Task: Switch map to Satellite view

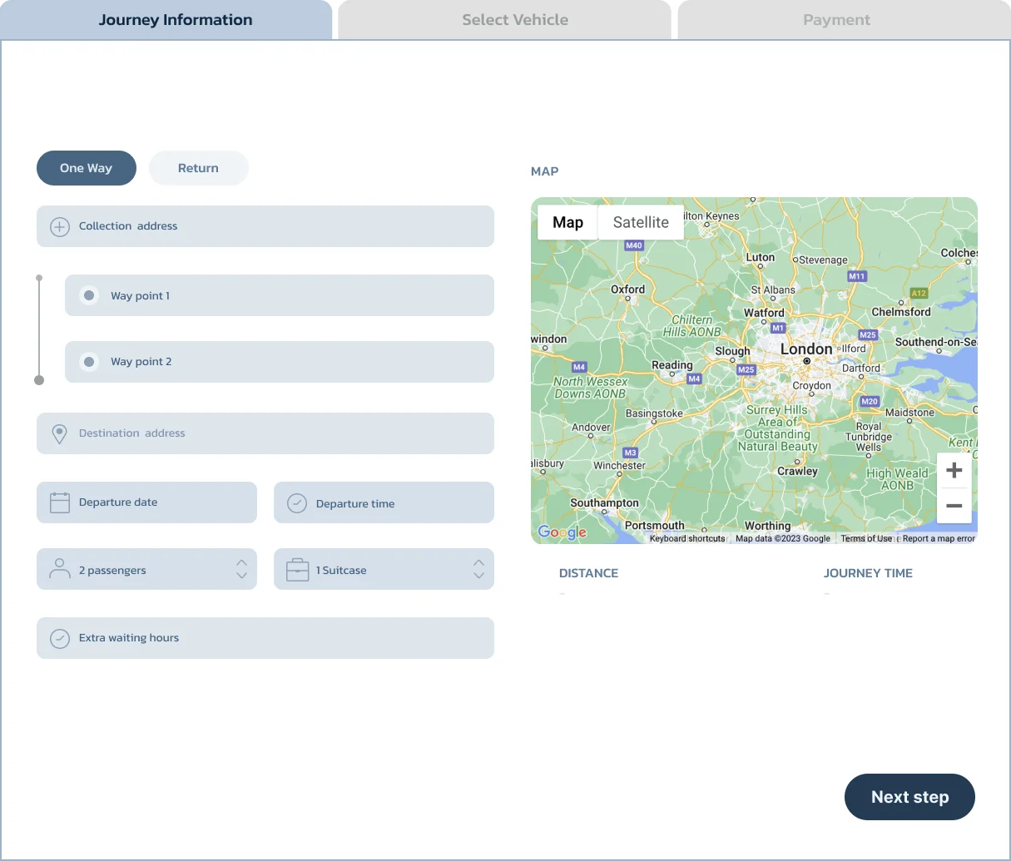Action: point(641,223)
